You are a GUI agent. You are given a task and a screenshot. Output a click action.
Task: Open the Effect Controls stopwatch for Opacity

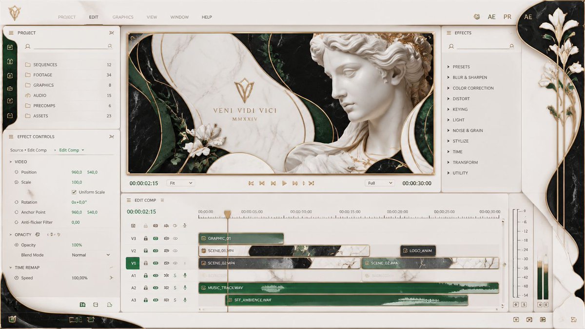pyautogui.click(x=17, y=245)
